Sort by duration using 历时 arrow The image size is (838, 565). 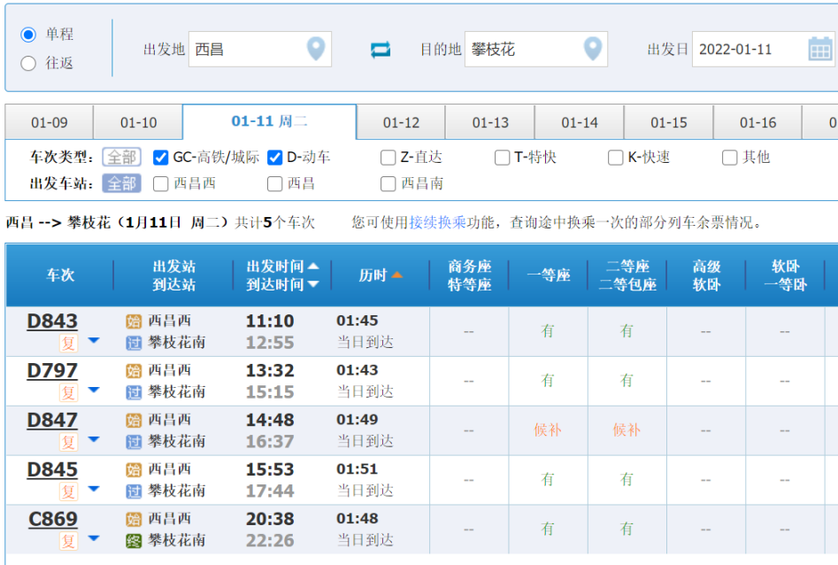(397, 275)
